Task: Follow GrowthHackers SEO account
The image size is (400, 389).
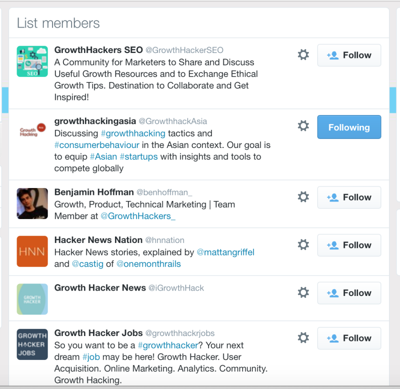Action: point(349,55)
